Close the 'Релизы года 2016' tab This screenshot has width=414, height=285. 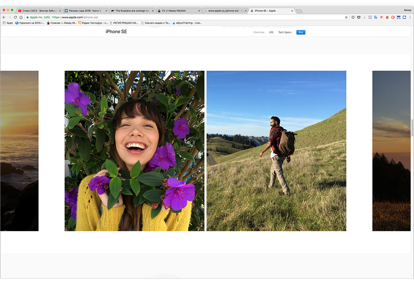pyautogui.click(x=106, y=11)
